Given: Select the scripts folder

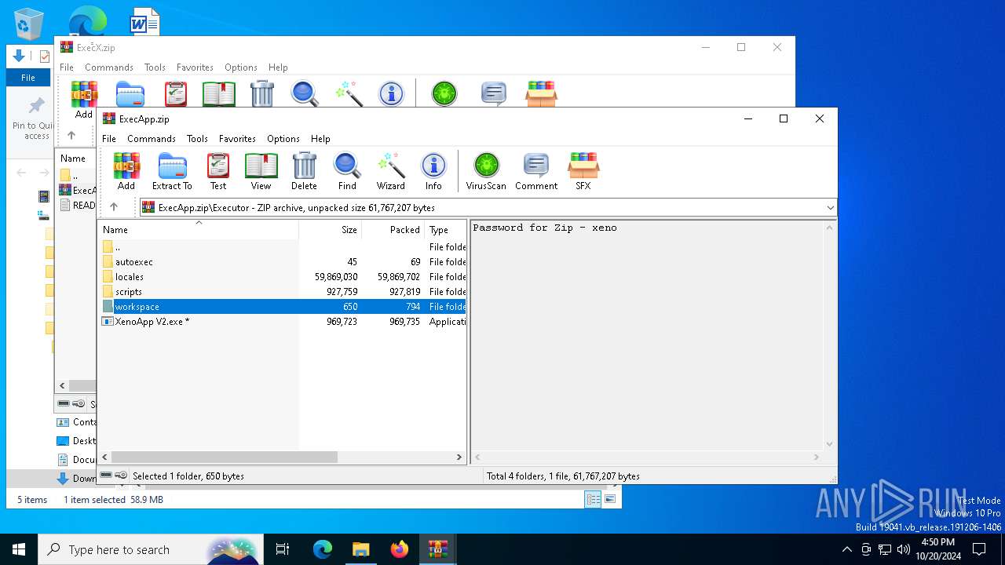Looking at the screenshot, I should point(283,292).
